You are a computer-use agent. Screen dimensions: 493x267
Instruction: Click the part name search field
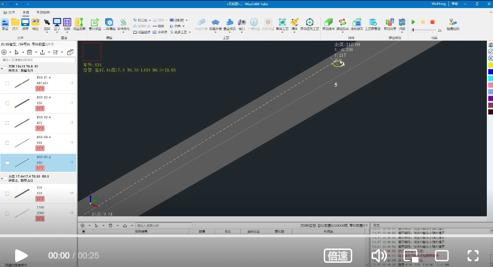click(x=38, y=60)
